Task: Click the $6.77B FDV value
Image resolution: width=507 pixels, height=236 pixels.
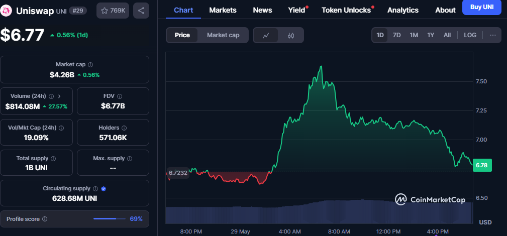Action: (x=113, y=106)
